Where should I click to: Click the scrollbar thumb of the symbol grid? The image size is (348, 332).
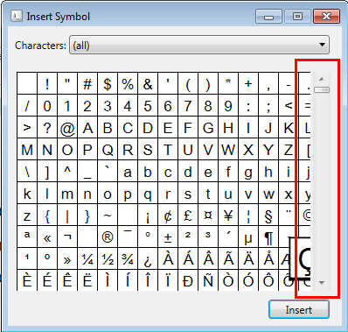pos(322,89)
